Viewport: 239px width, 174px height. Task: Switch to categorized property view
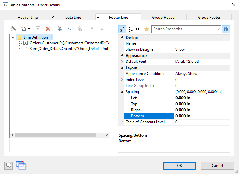[x=122, y=29]
